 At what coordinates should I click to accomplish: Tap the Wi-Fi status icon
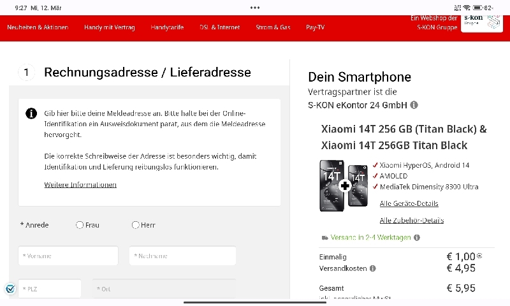click(x=467, y=8)
